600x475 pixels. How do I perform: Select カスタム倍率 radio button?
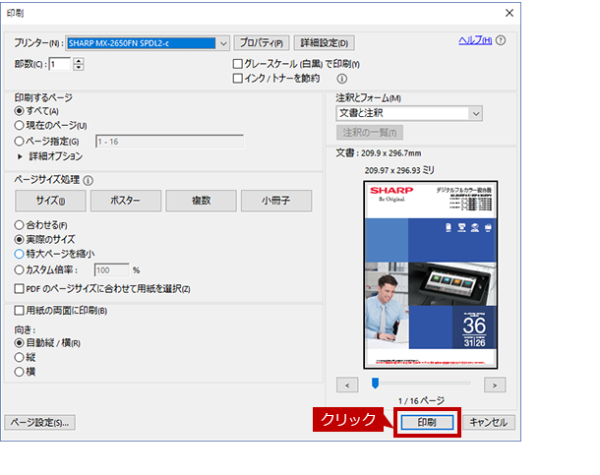point(19,270)
